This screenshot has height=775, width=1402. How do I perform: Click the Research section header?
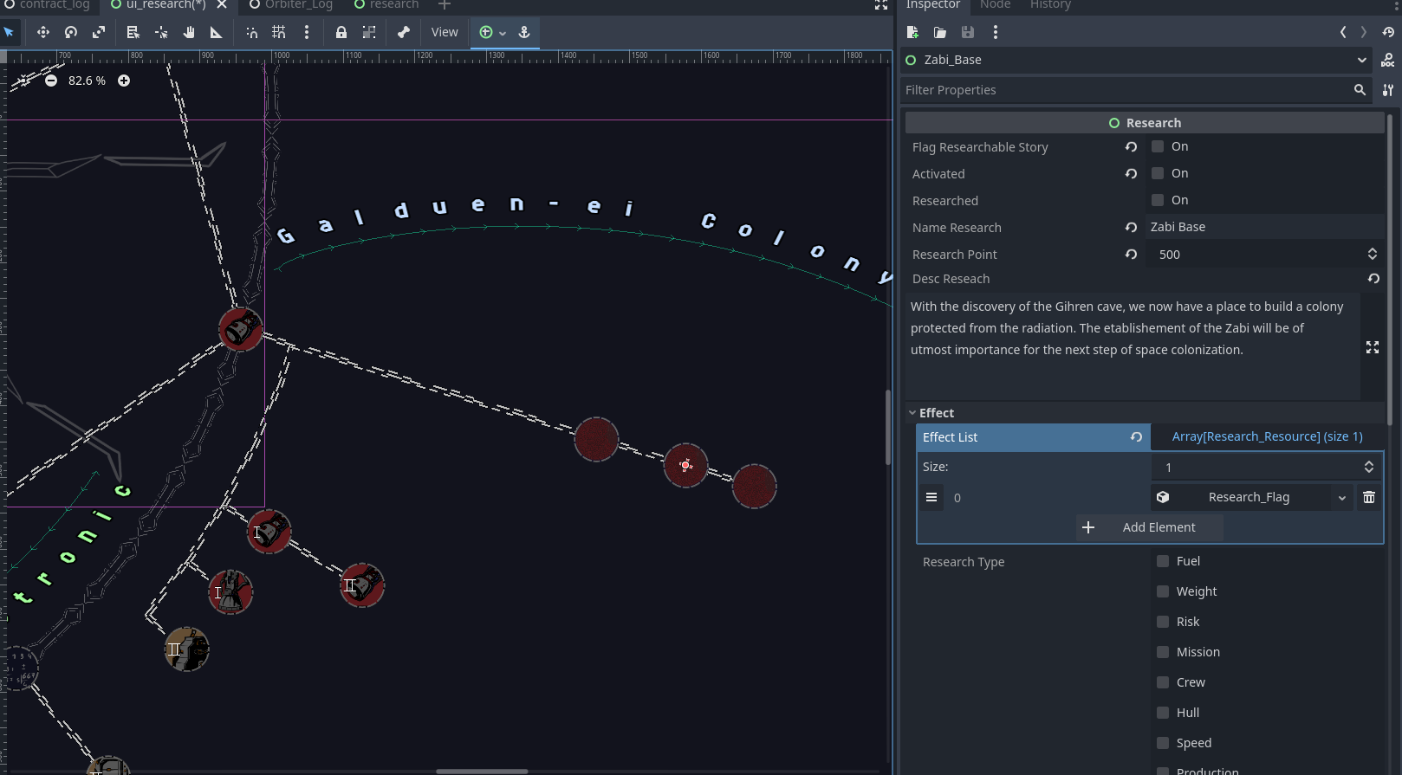[x=1145, y=123]
